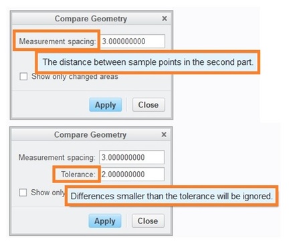Close the lower Compare Geometry dialog
Viewport: 289px width, 244px height.
164,134
